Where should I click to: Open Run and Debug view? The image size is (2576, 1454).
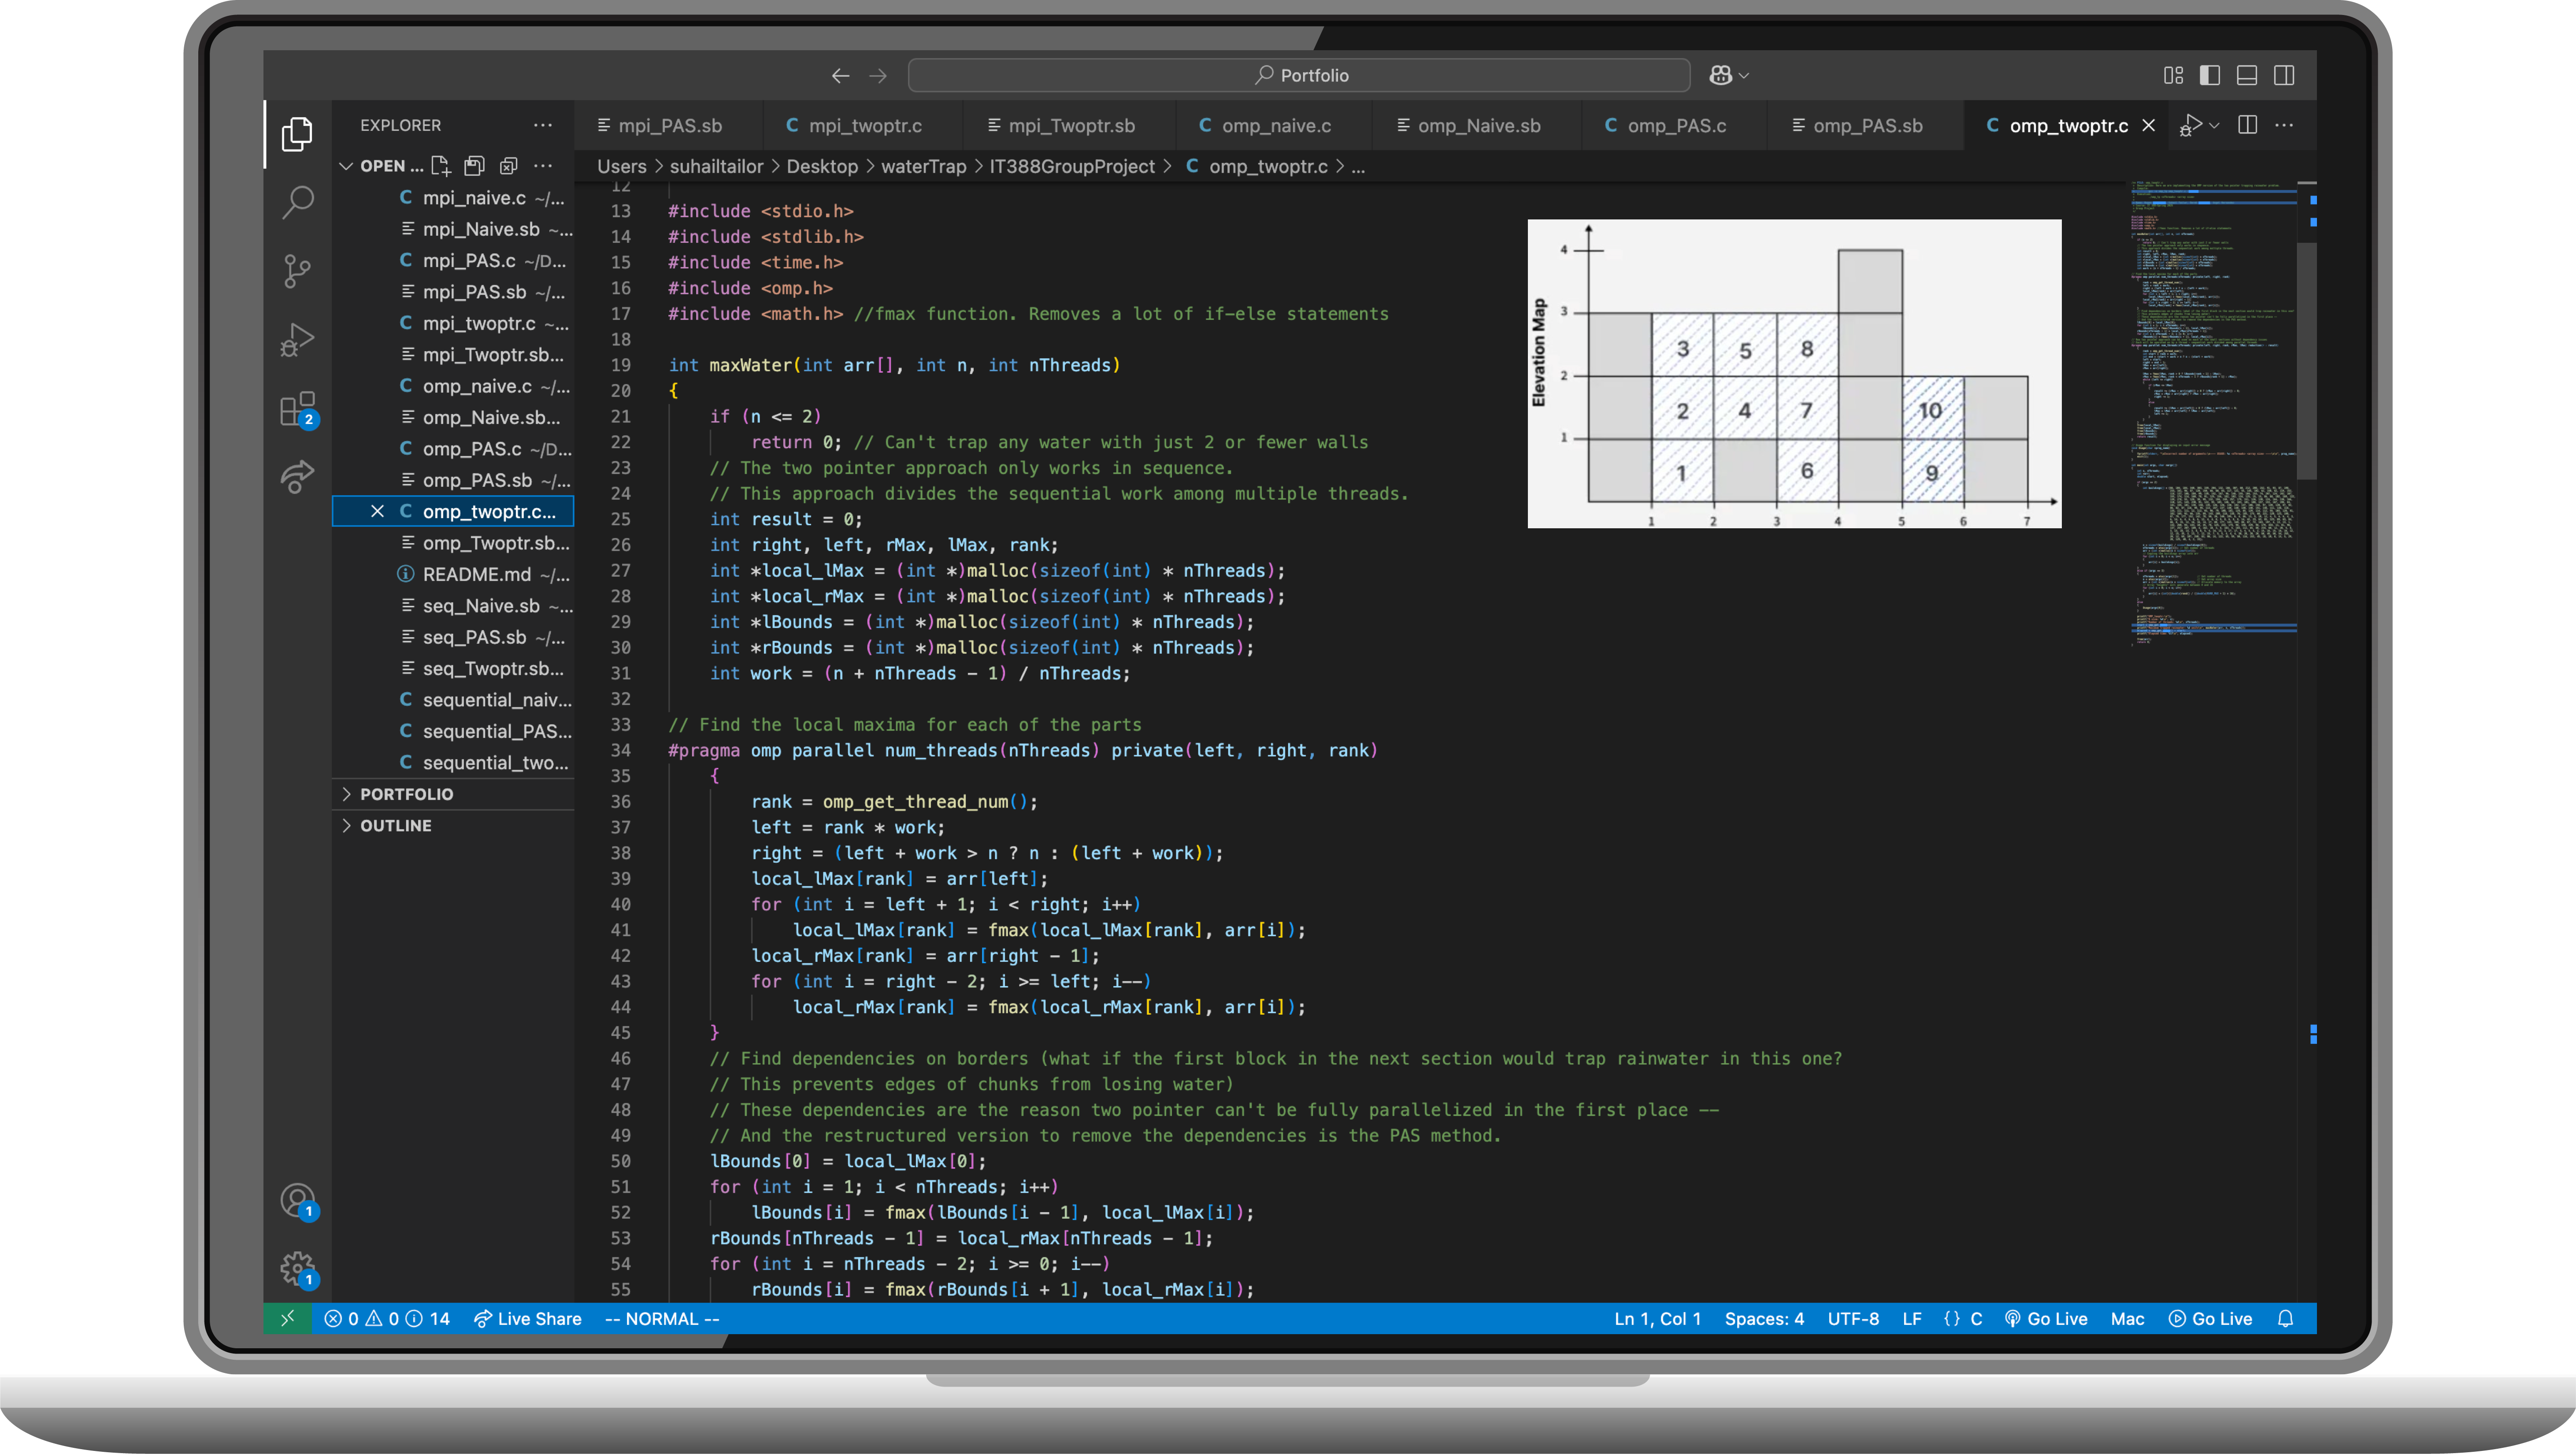(x=297, y=339)
